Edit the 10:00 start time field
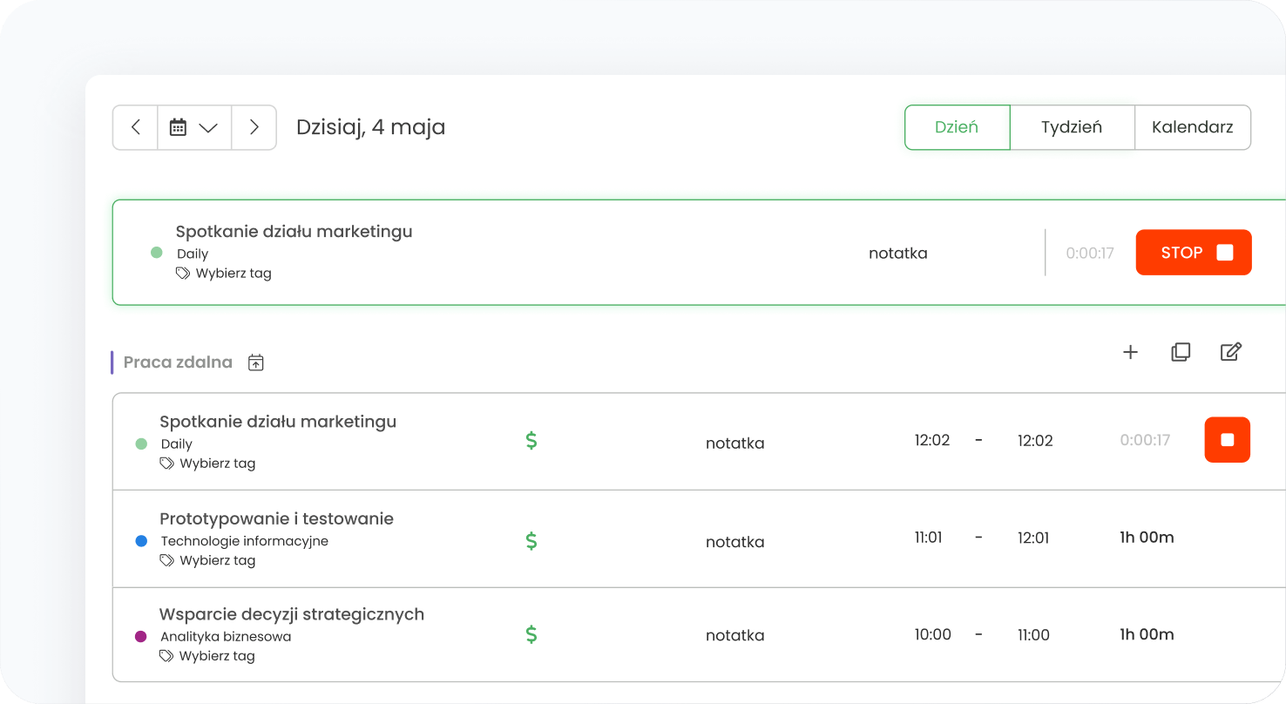This screenshot has width=1286, height=704. (932, 634)
